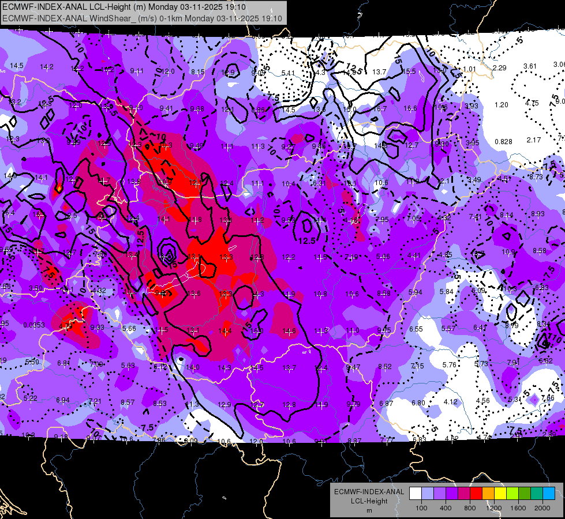565x519 pixels.
Task: Click the grid value 5.76
Action: pyautogui.click(x=450, y=365)
